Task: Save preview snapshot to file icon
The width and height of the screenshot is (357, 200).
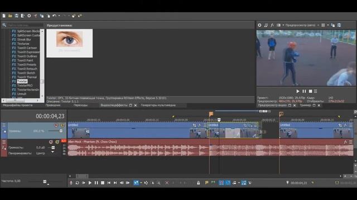Action: [339, 25]
